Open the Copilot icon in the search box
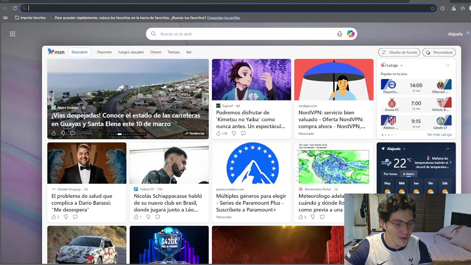Image resolution: width=471 pixels, height=265 pixels. [351, 34]
